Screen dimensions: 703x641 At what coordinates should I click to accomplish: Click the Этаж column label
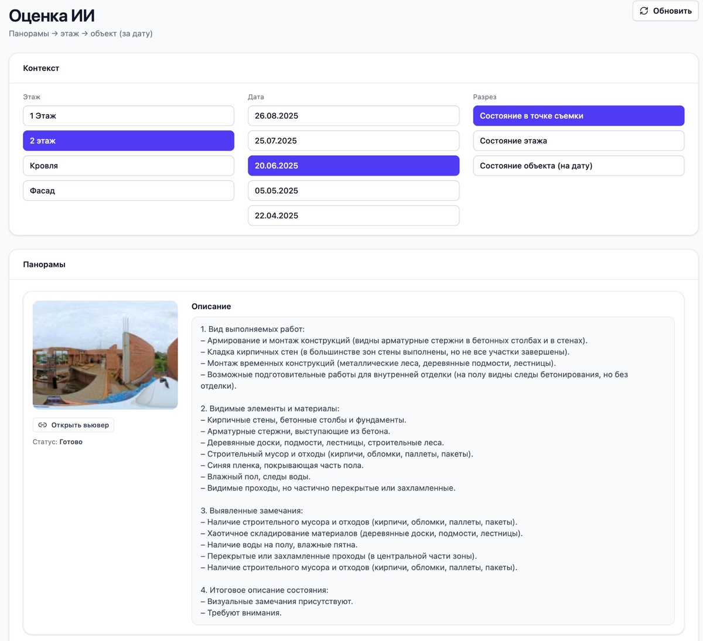32,97
